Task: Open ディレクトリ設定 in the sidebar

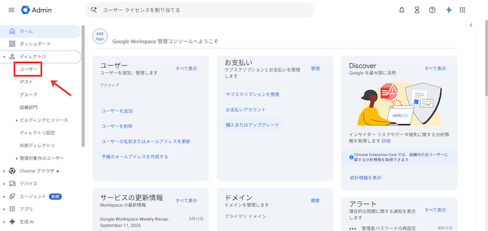Action: tap(37, 133)
